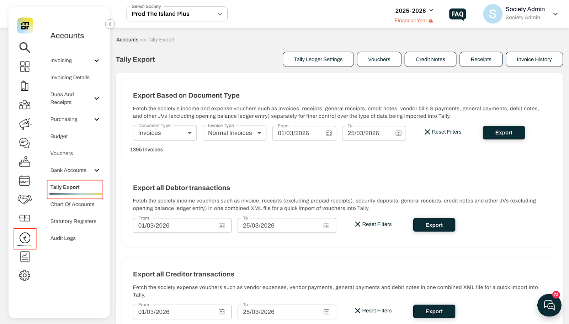The image size is (569, 324).
Task: Open calendar in Debtor From date field
Action: pyautogui.click(x=222, y=225)
